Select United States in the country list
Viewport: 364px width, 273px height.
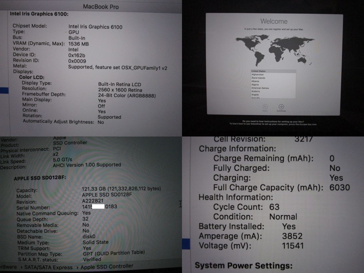pos(273,71)
